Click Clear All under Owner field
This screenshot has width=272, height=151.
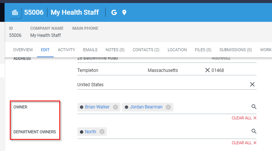(244, 118)
